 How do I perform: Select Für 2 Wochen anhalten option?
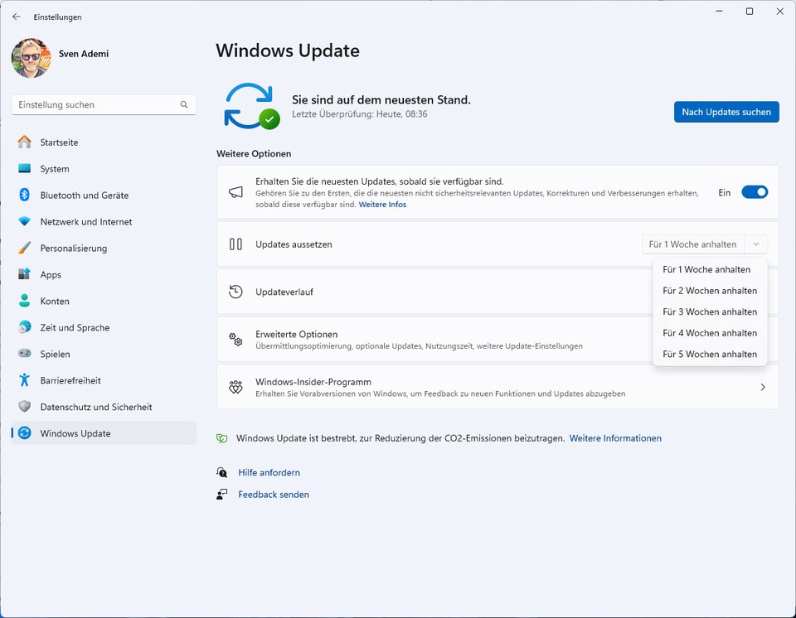click(x=710, y=291)
